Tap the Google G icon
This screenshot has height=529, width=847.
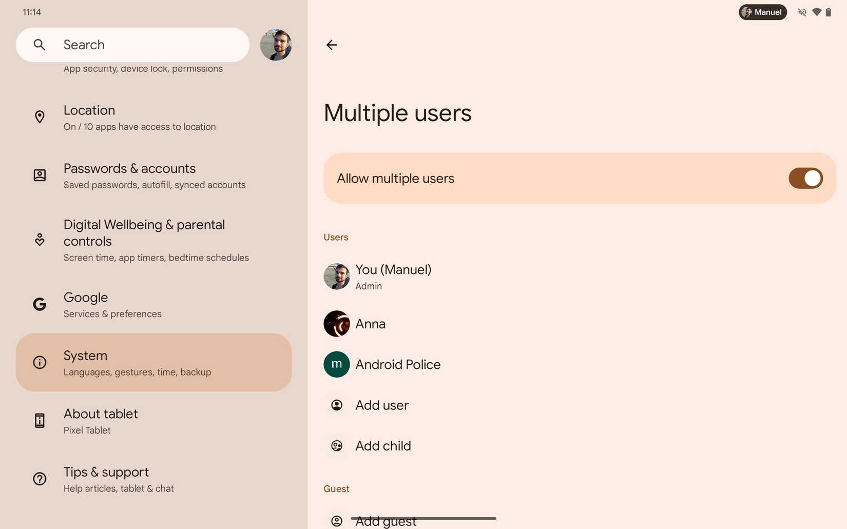(40, 304)
